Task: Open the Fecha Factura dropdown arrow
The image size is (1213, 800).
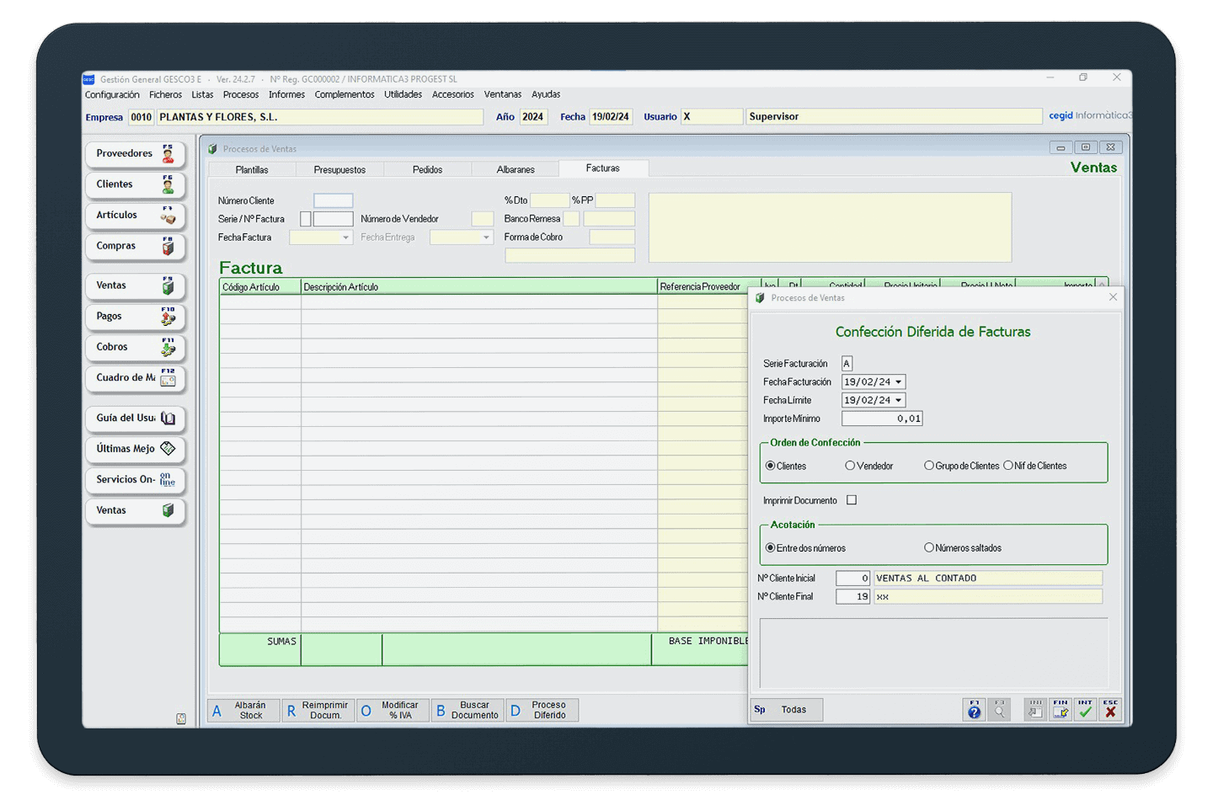Action: [x=345, y=238]
